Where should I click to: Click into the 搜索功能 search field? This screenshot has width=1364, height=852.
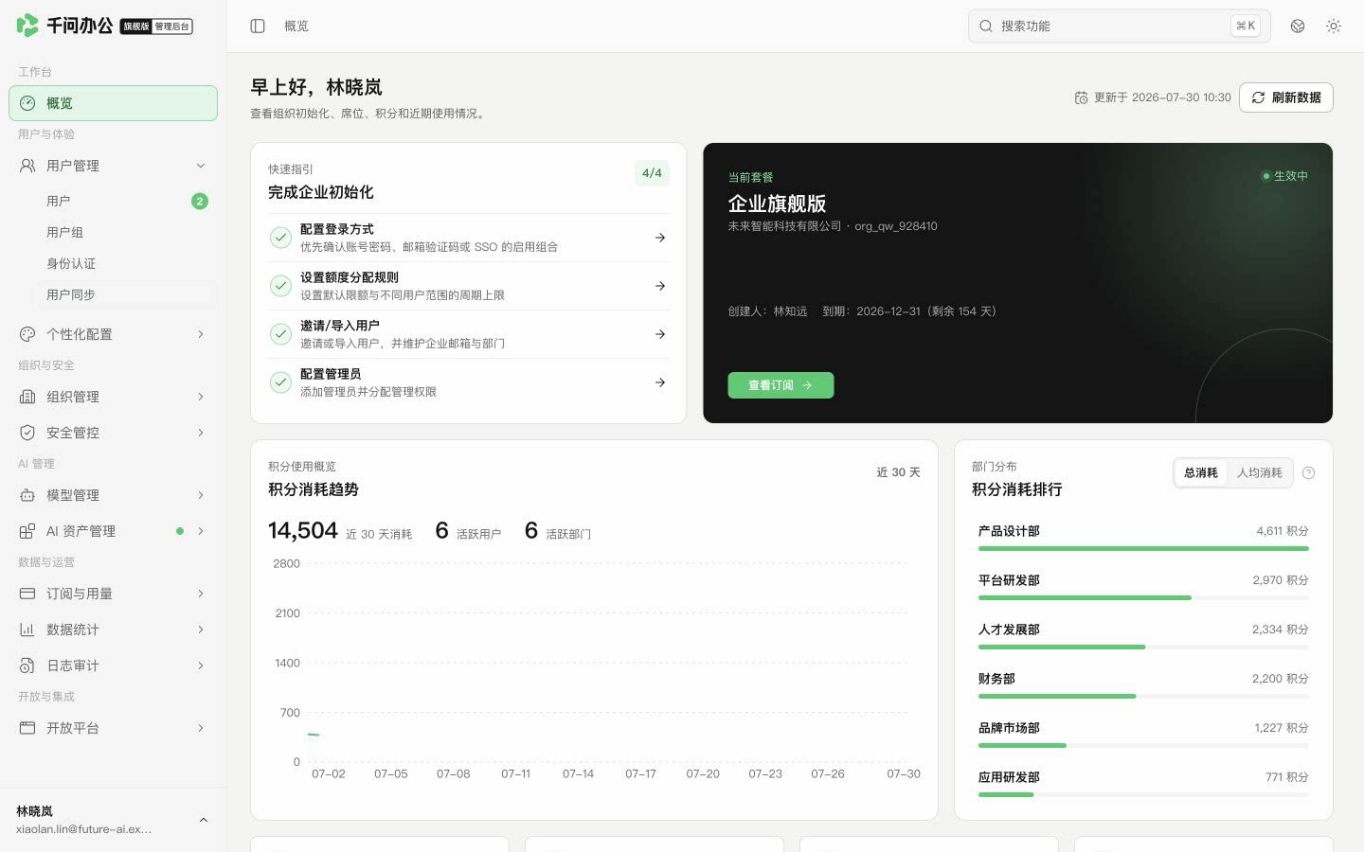point(1119,26)
